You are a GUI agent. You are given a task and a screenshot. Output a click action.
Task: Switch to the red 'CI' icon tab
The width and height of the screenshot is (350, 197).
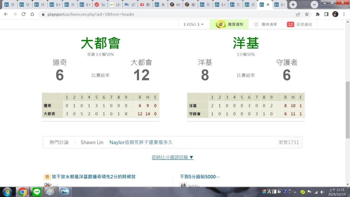pos(145,5)
